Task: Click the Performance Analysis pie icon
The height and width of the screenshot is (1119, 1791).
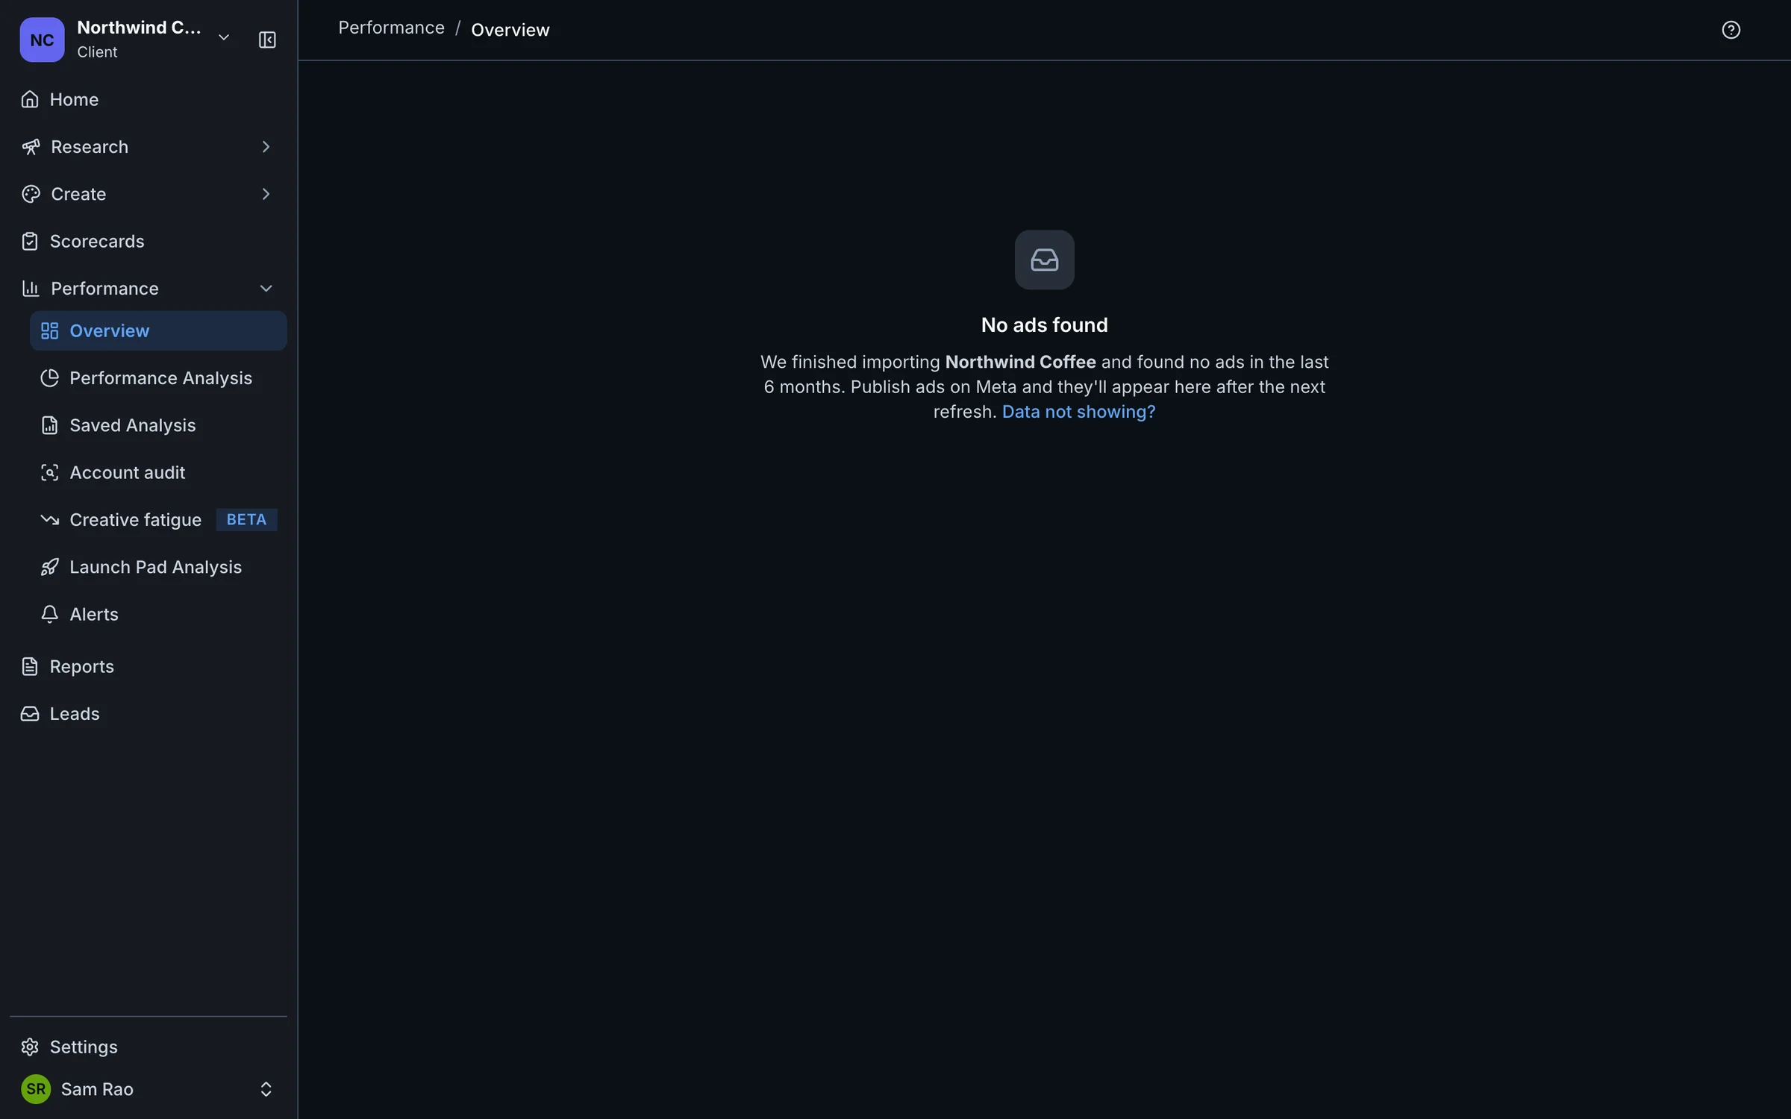Action: pyautogui.click(x=49, y=378)
